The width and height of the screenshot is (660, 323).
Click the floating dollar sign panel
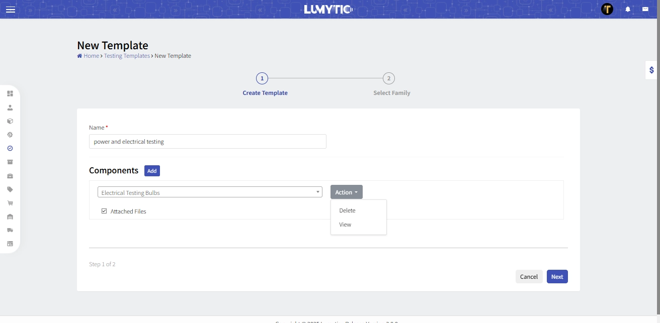(x=651, y=70)
